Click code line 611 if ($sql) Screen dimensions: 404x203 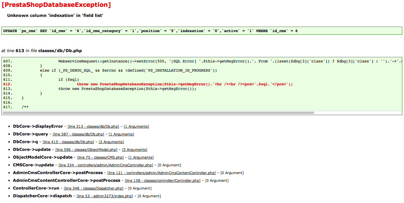pos(69,80)
